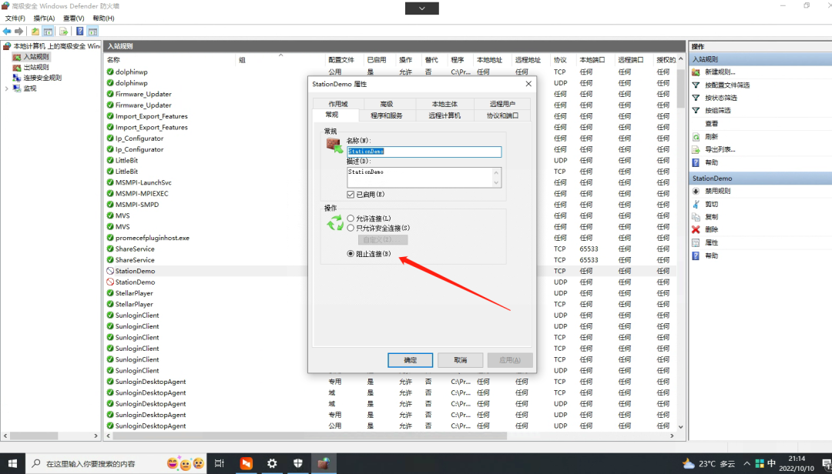Select the 只允许安全连接 radio button
832x474 pixels.
tap(351, 228)
